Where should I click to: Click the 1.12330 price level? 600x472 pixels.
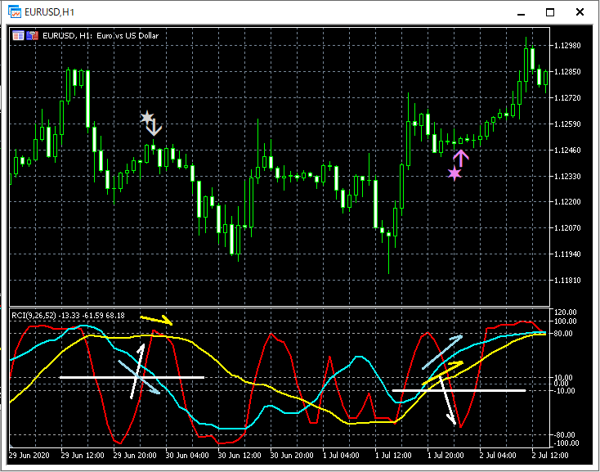pyautogui.click(x=567, y=177)
